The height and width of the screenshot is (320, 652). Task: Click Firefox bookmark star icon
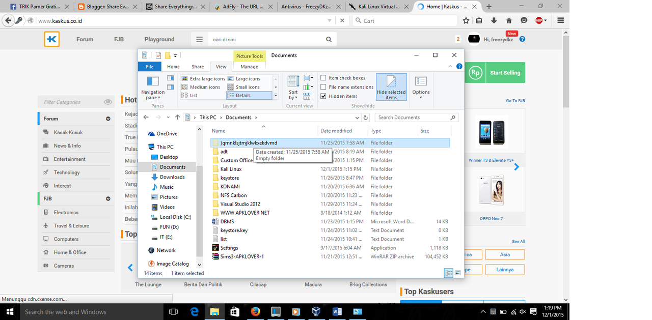[x=466, y=21]
